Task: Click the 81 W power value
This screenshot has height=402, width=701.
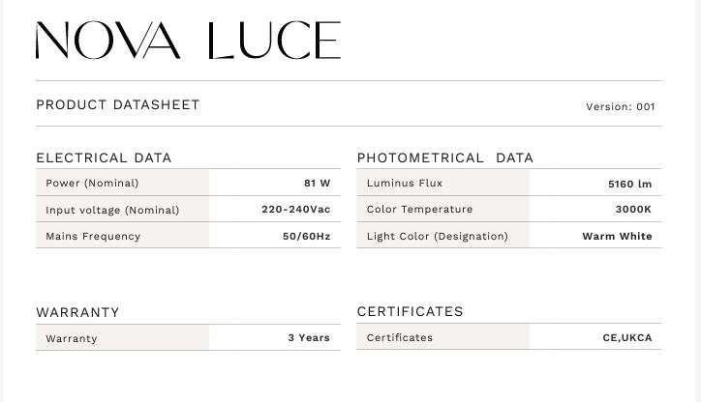Action: (x=317, y=183)
